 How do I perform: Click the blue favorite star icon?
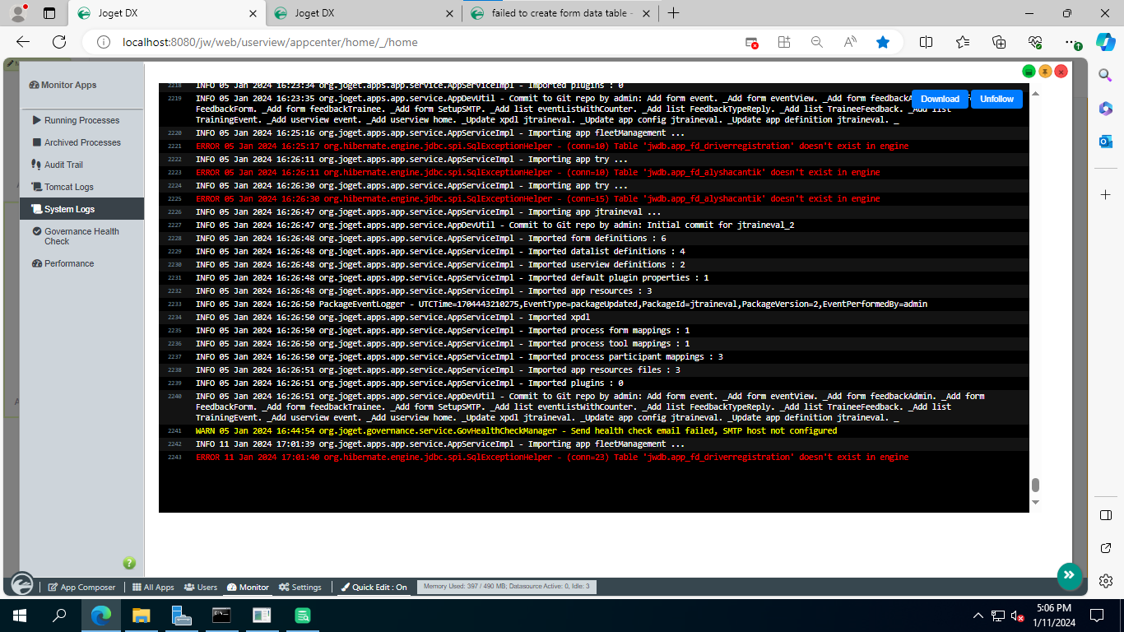[883, 42]
